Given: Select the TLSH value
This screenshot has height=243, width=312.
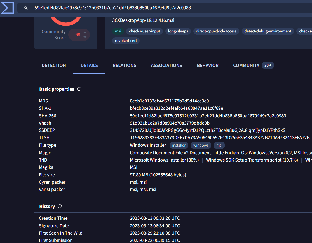Looking at the screenshot, I should click(x=220, y=138).
